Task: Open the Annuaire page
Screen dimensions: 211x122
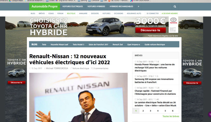Action: pyautogui.click(x=83, y=13)
